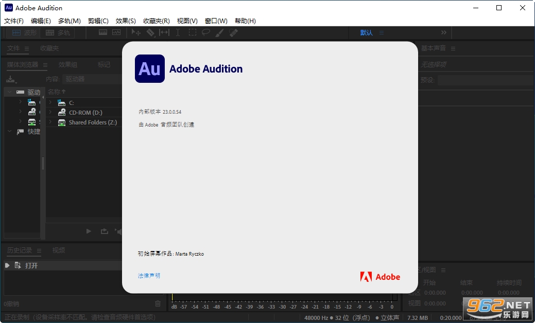The width and height of the screenshot is (535, 323).
Task: Open the 帮助(H) menu
Action: point(245,21)
